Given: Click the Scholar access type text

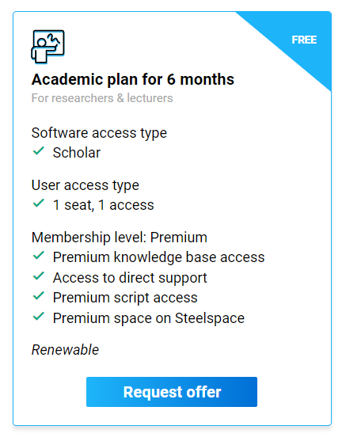Looking at the screenshot, I should pyautogui.click(x=77, y=153).
